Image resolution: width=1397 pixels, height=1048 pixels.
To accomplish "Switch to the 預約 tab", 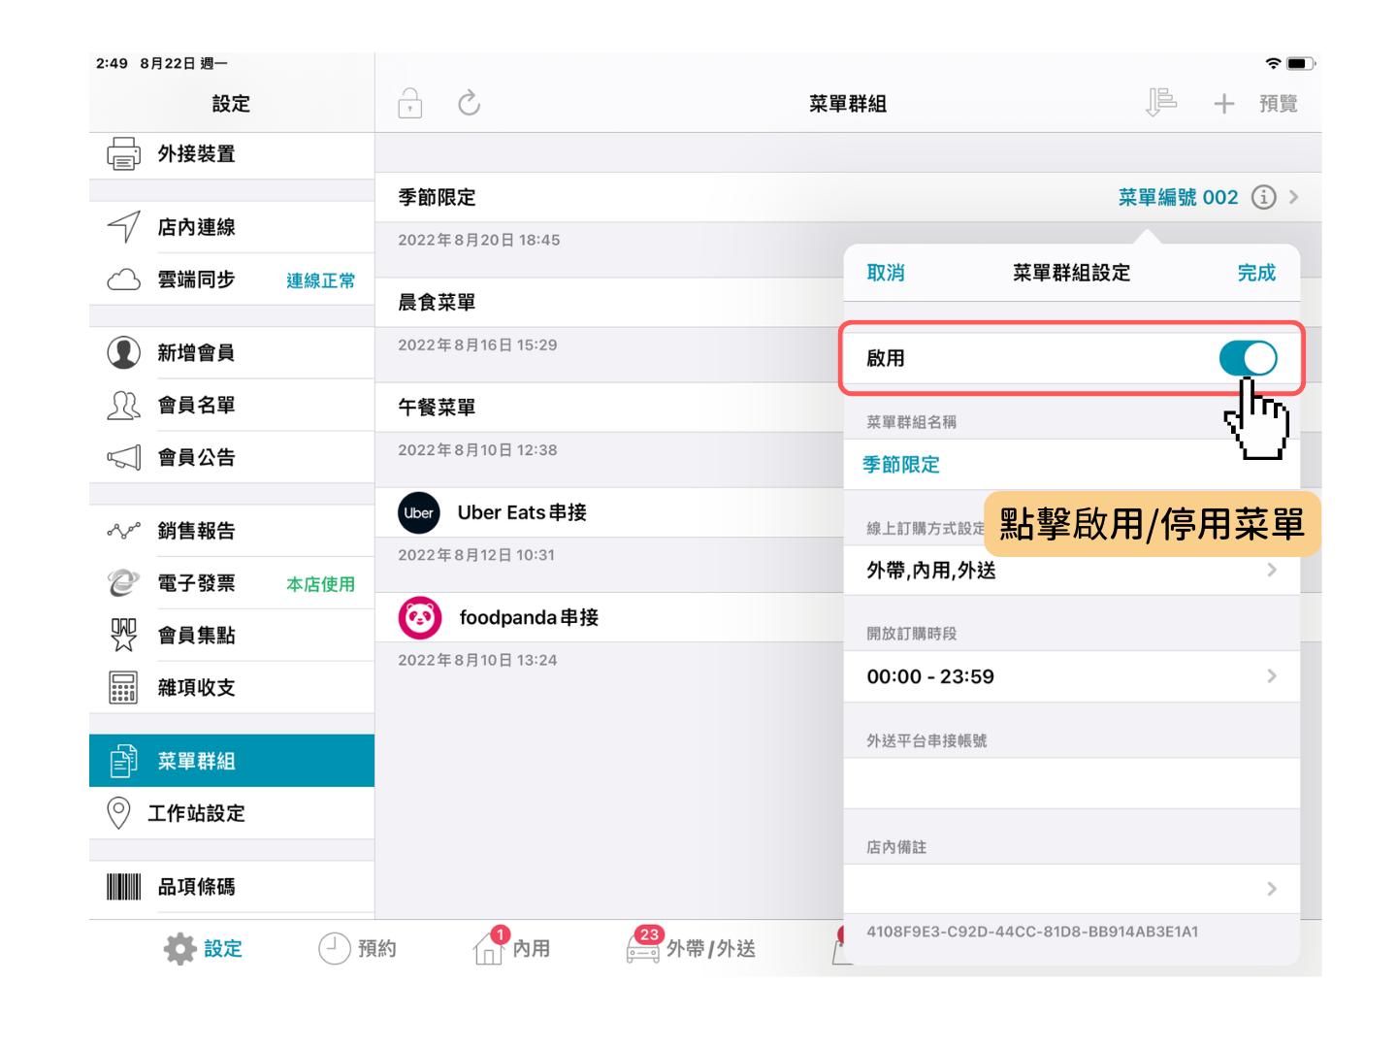I will pyautogui.click(x=358, y=948).
